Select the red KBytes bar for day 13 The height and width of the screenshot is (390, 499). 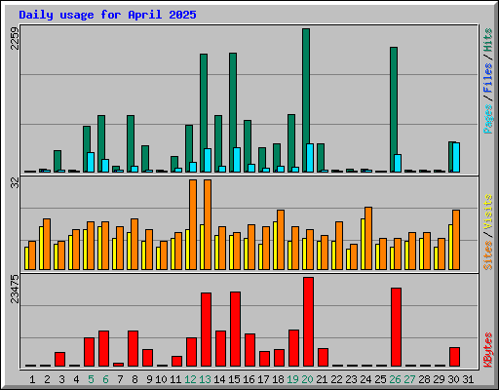click(206, 330)
